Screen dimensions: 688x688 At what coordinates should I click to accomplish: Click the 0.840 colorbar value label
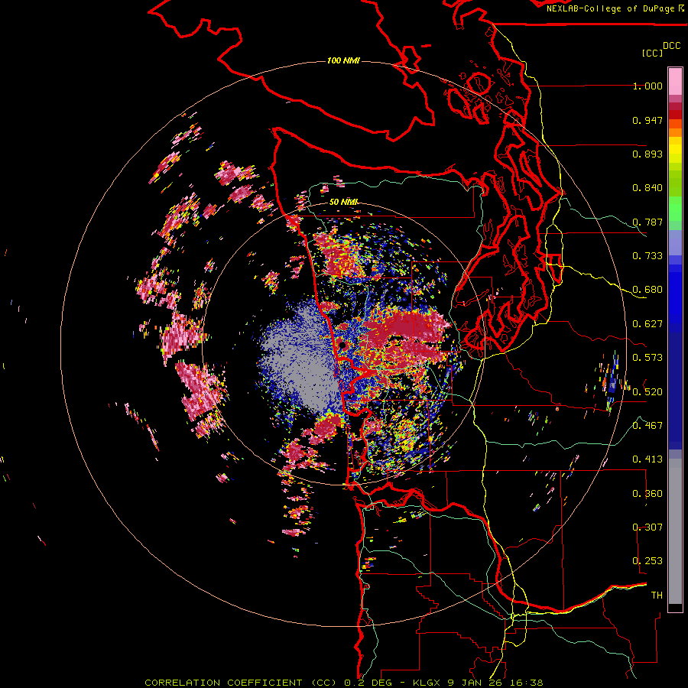click(x=647, y=188)
